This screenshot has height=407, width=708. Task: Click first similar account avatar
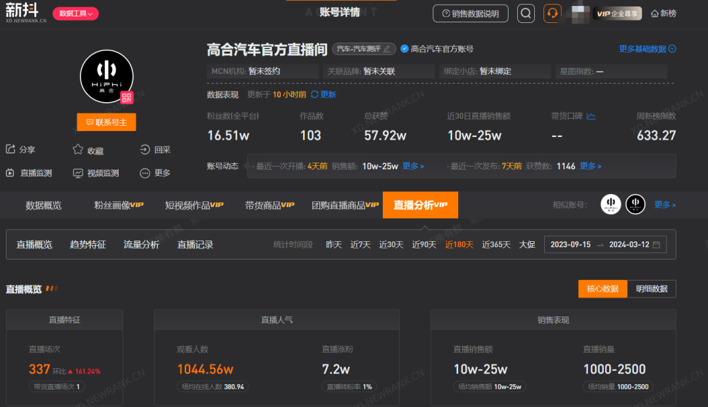click(x=611, y=204)
